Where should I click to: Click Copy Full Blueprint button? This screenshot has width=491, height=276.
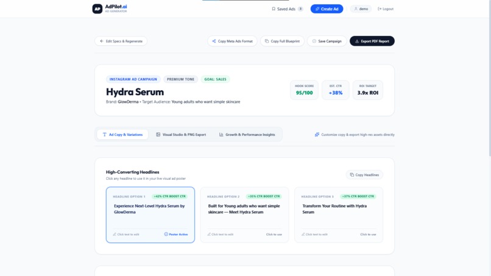point(282,41)
